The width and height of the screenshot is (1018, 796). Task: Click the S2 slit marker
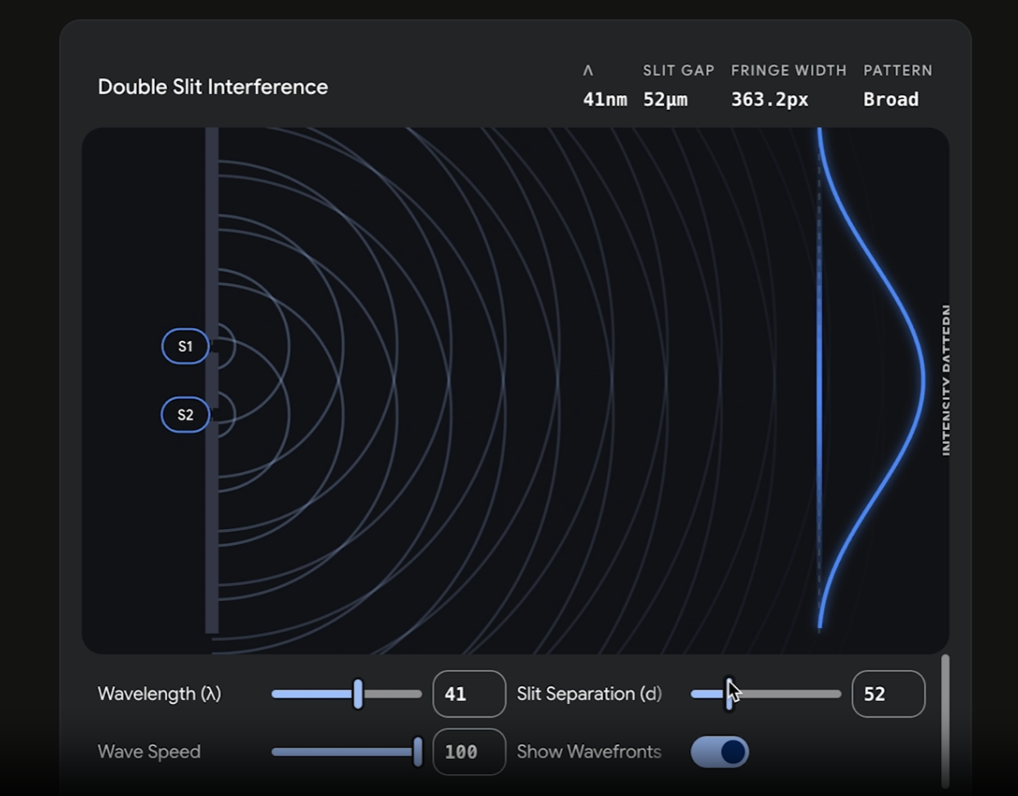point(185,415)
